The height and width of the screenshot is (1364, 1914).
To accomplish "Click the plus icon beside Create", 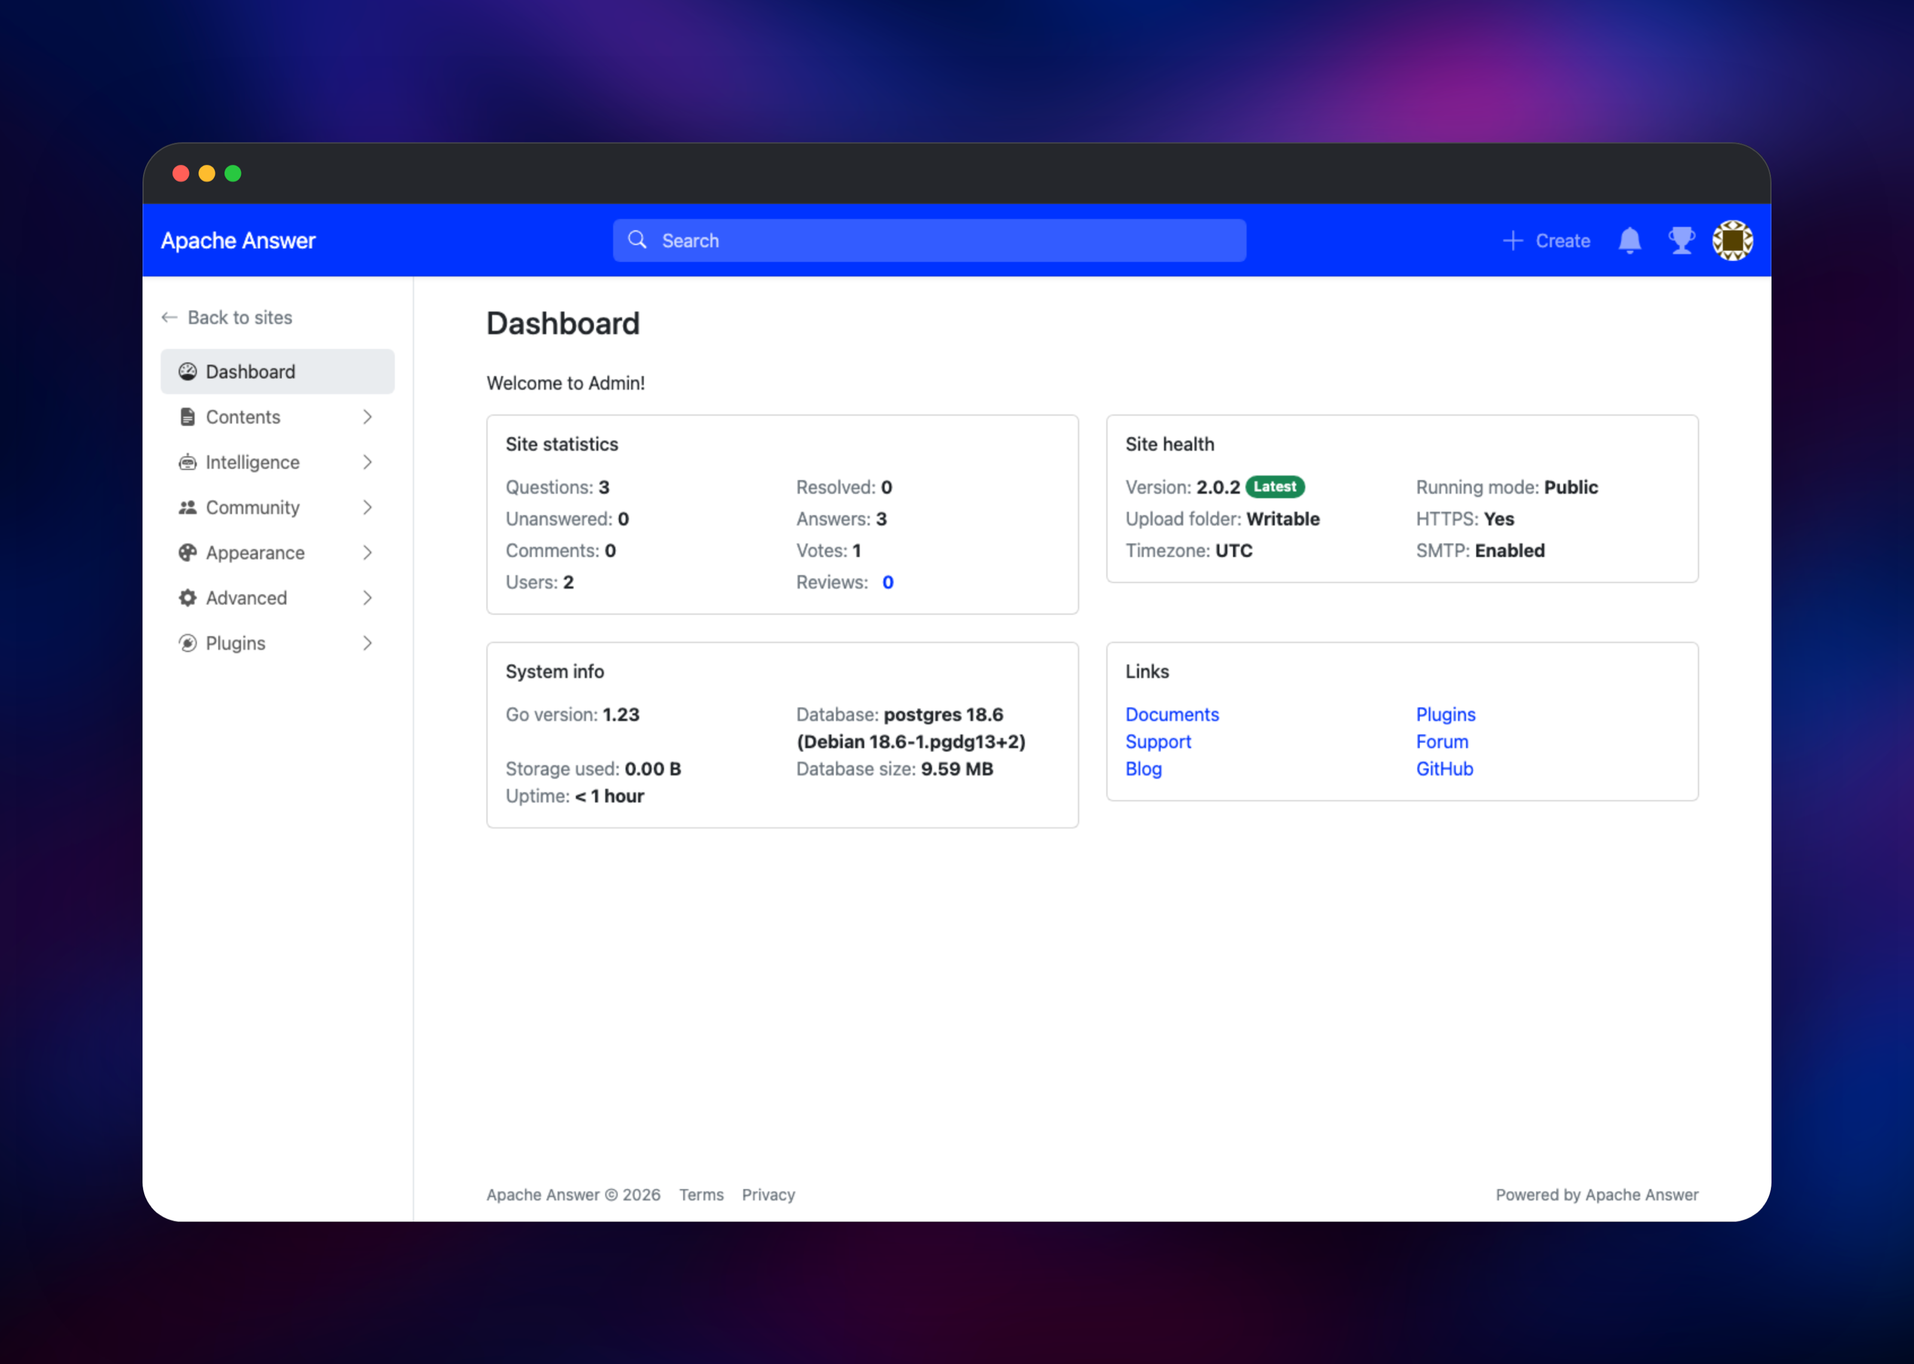I will [1513, 241].
